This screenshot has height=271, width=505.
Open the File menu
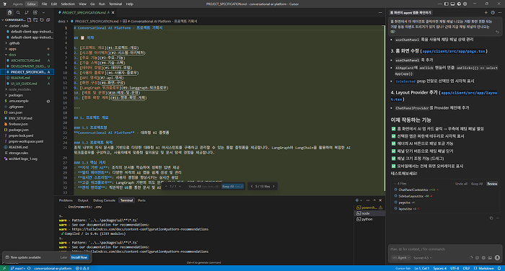click(44, 4)
